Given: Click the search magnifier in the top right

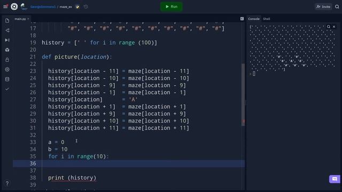Looking at the screenshot, I should [x=337, y=7].
